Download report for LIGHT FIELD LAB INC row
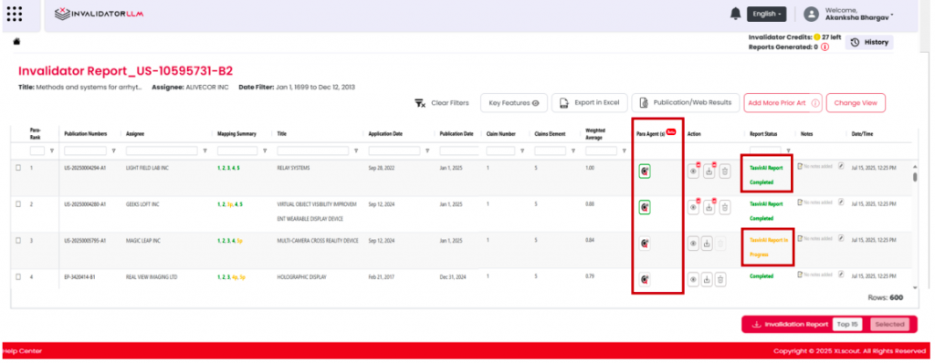Viewport: 935px width, 363px height. tap(709, 171)
